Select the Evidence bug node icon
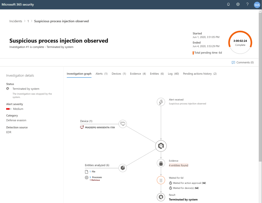Image resolution: width=262 pixels, height=203 pixels. pos(161,163)
